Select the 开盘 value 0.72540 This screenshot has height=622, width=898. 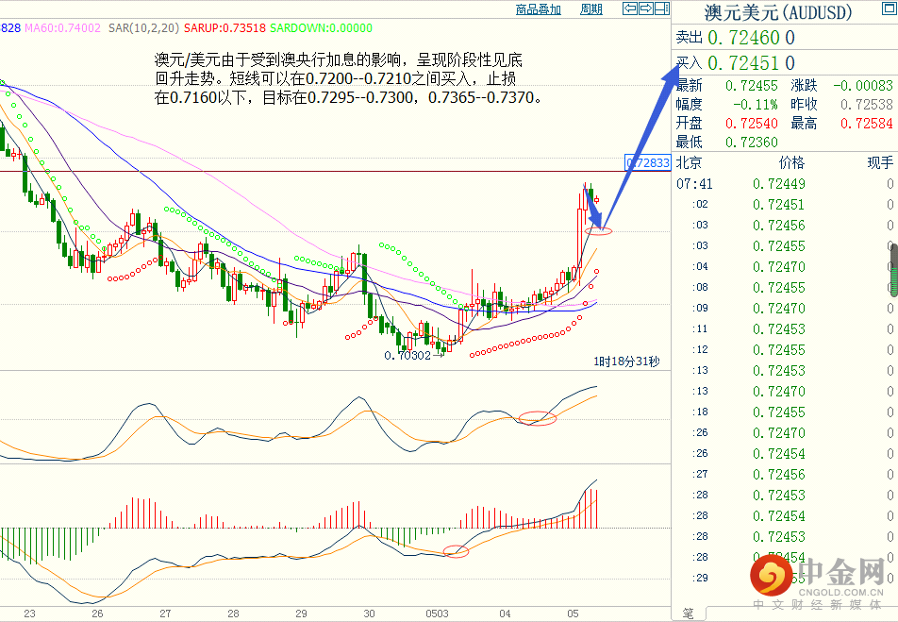coord(752,124)
